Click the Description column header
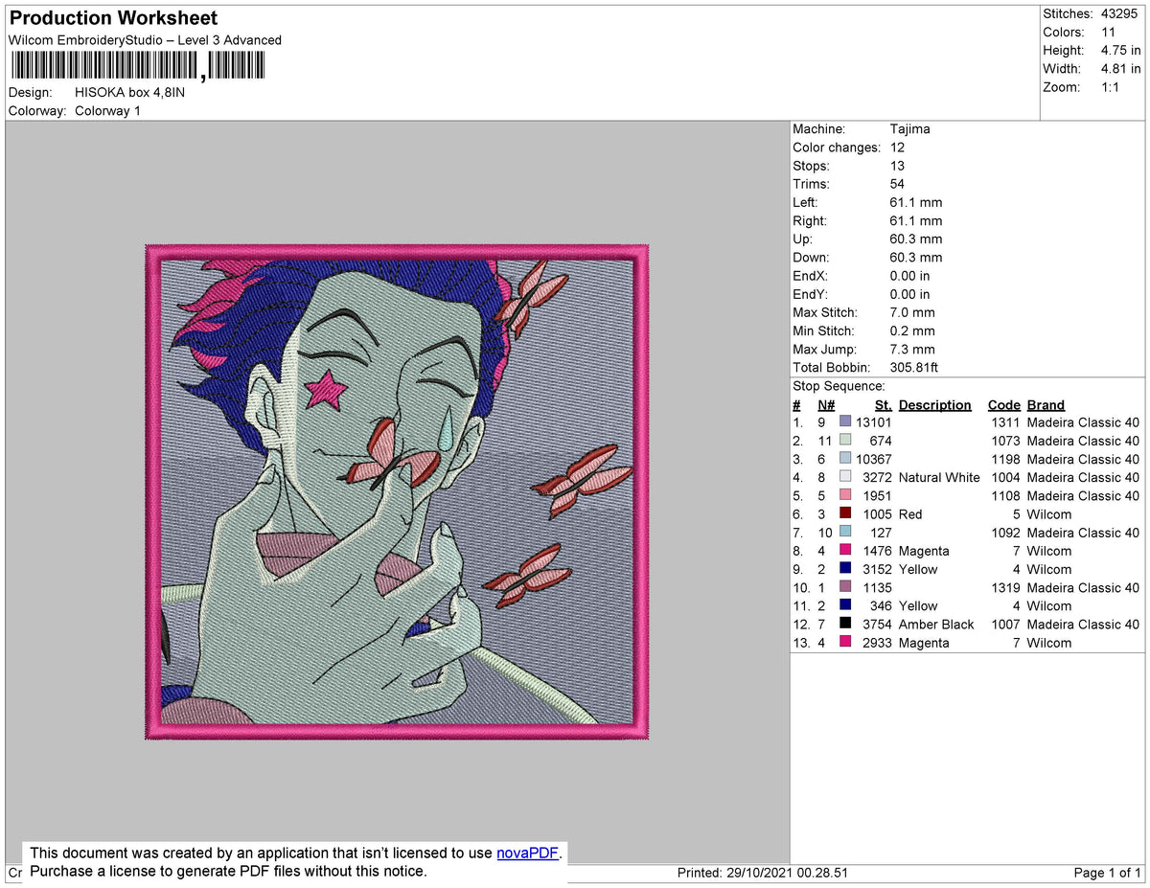 point(934,405)
